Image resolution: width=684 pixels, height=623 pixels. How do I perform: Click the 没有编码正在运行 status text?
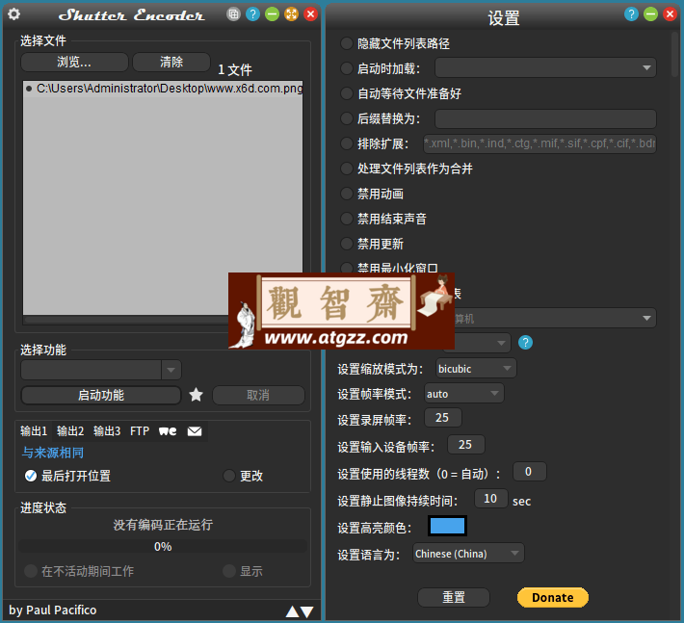(163, 525)
